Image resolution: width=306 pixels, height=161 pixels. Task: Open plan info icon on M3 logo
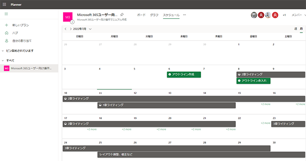coord(72,22)
